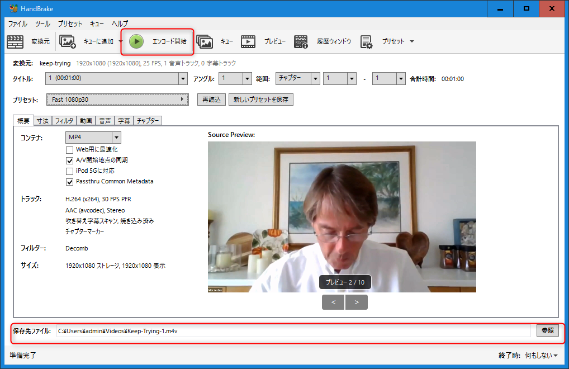The height and width of the screenshot is (369, 569).
Task: Open the 履歴ウィンドウ activity log icon
Action: [301, 41]
